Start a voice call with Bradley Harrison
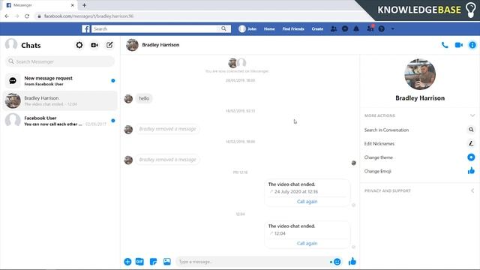Viewport: 480px width, 270px height. (x=445, y=45)
